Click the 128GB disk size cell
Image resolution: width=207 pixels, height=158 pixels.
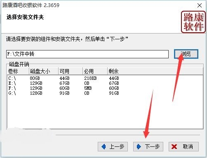[36, 93]
